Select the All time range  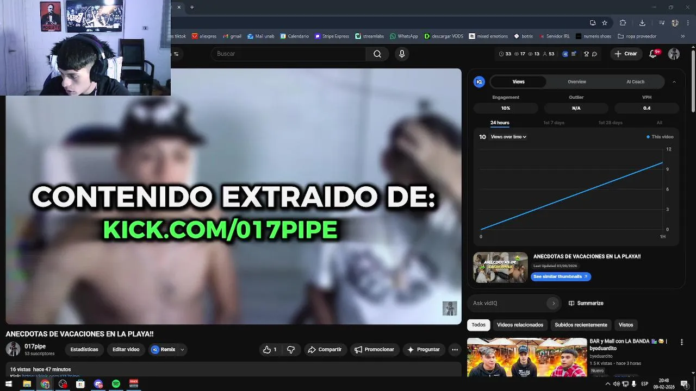click(x=659, y=123)
